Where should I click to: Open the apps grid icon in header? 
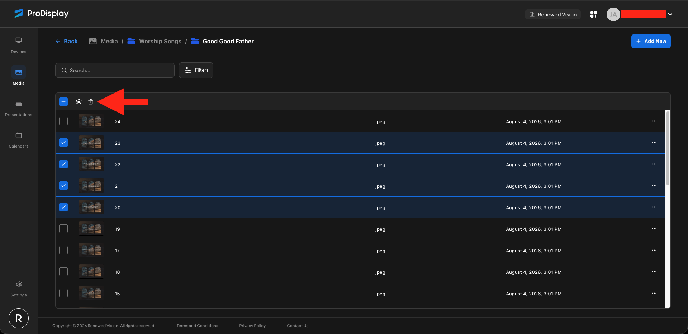(594, 14)
